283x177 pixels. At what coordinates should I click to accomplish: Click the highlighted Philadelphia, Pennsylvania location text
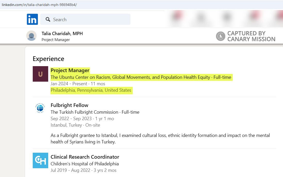click(x=91, y=90)
